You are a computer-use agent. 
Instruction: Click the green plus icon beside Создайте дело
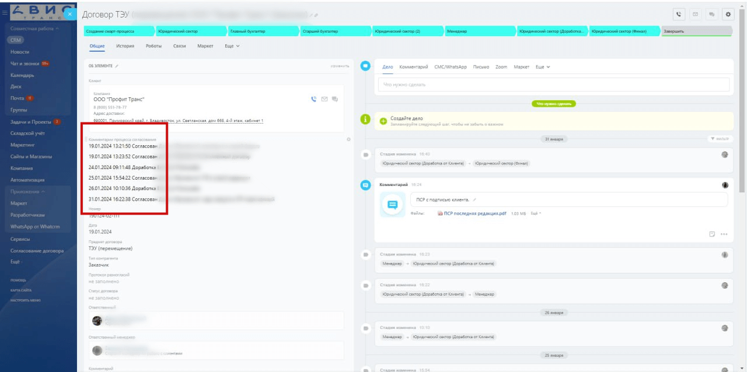(x=383, y=121)
